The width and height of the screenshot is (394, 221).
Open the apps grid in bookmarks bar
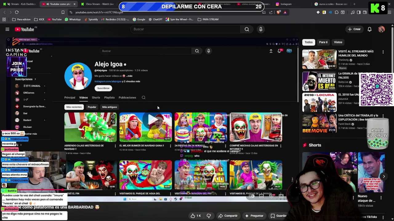pyautogui.click(x=4, y=19)
